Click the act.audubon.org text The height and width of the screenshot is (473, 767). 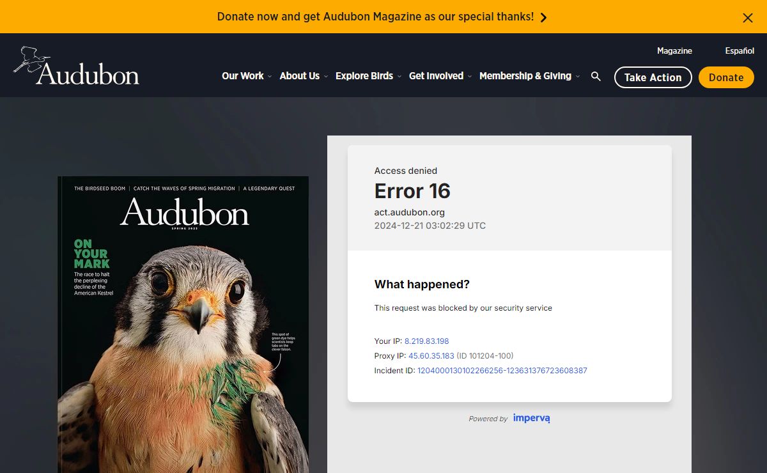(410, 212)
